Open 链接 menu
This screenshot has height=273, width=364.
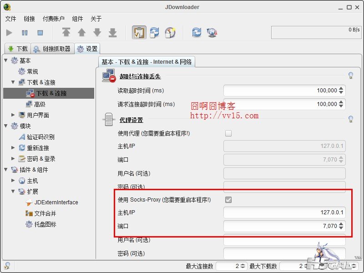coord(29,19)
